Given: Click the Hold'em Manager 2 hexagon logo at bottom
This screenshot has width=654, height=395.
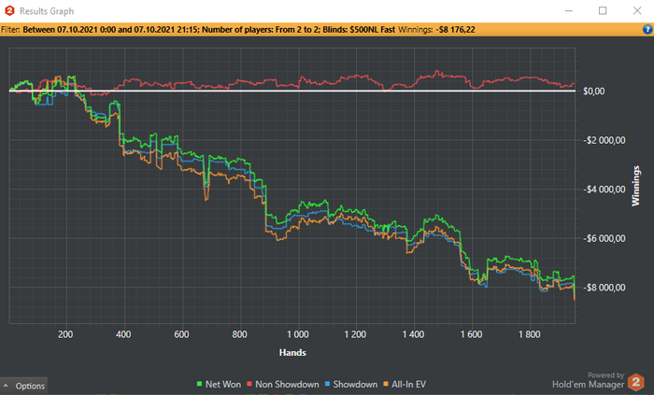Looking at the screenshot, I should click(x=636, y=382).
